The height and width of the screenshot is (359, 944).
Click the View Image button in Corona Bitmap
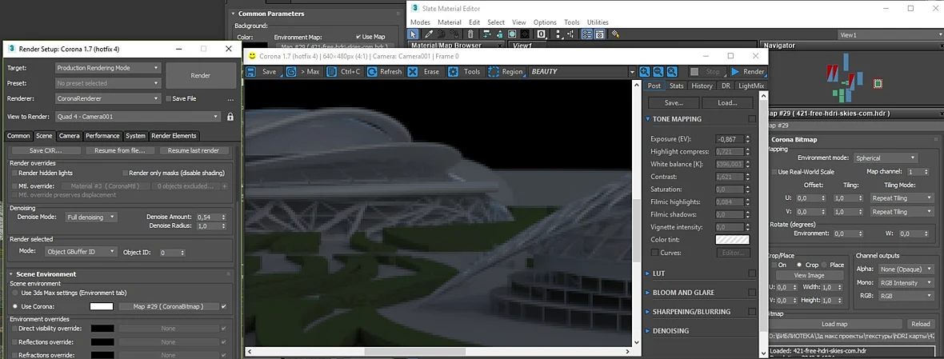(809, 275)
